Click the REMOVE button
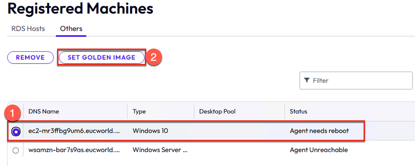Viewport: 415px width, 166px height. tap(30, 57)
